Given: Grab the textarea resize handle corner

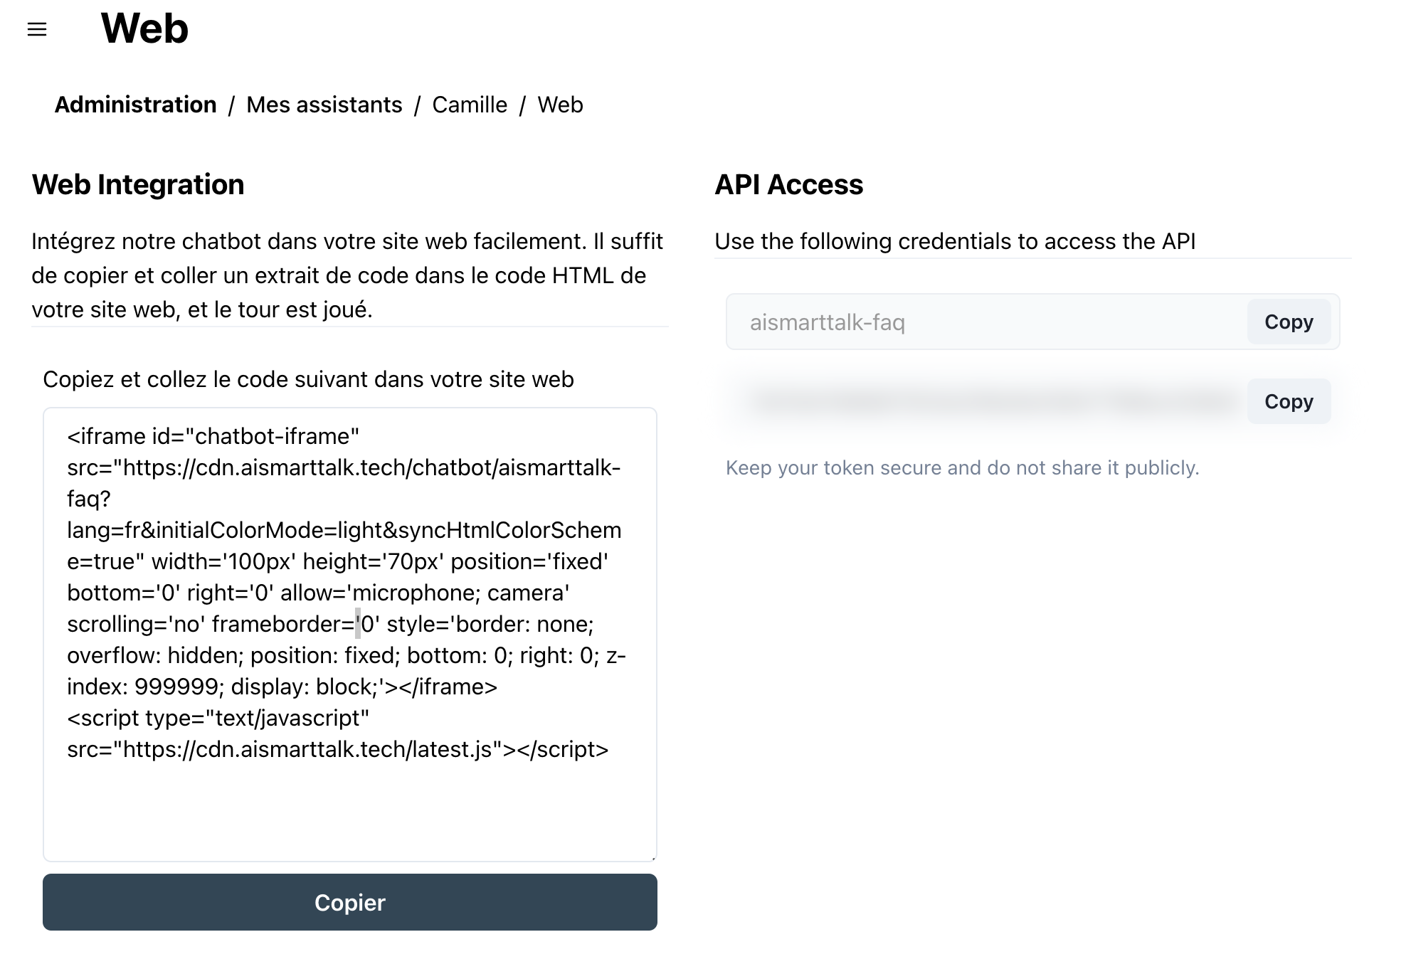Looking at the screenshot, I should tap(653, 858).
